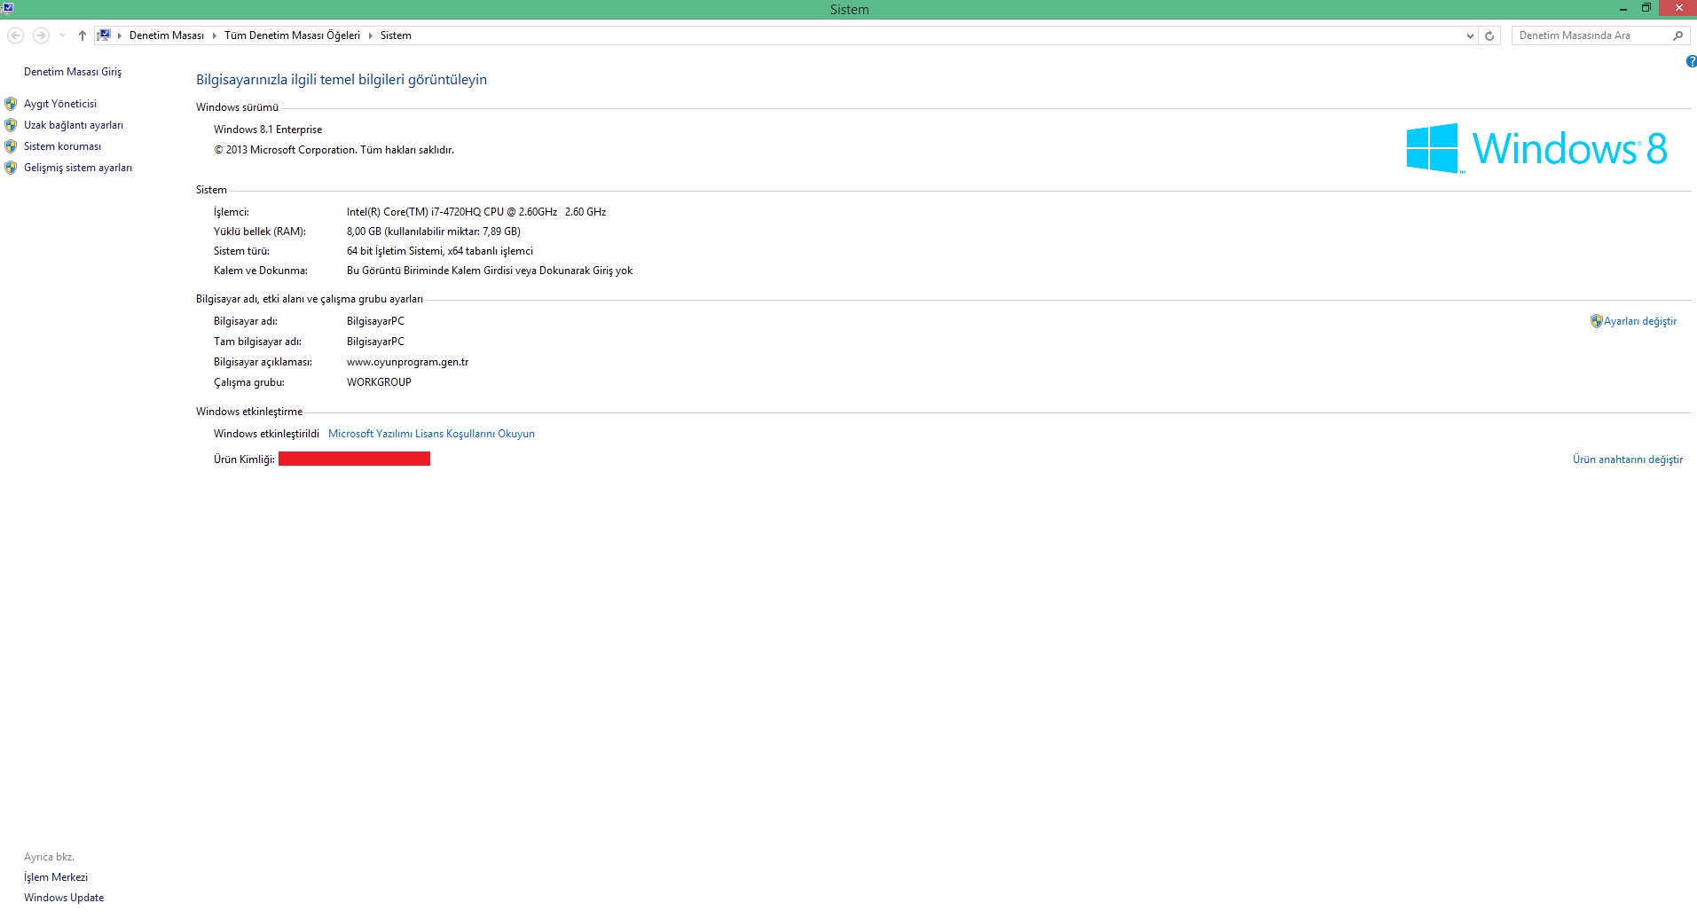Open Denetim Masası Giriş link
Screen dimensions: 1697x919
tap(73, 72)
